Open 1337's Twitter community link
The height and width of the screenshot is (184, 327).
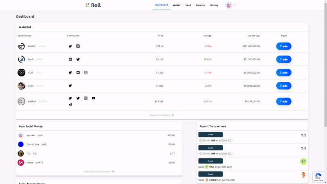[70, 72]
